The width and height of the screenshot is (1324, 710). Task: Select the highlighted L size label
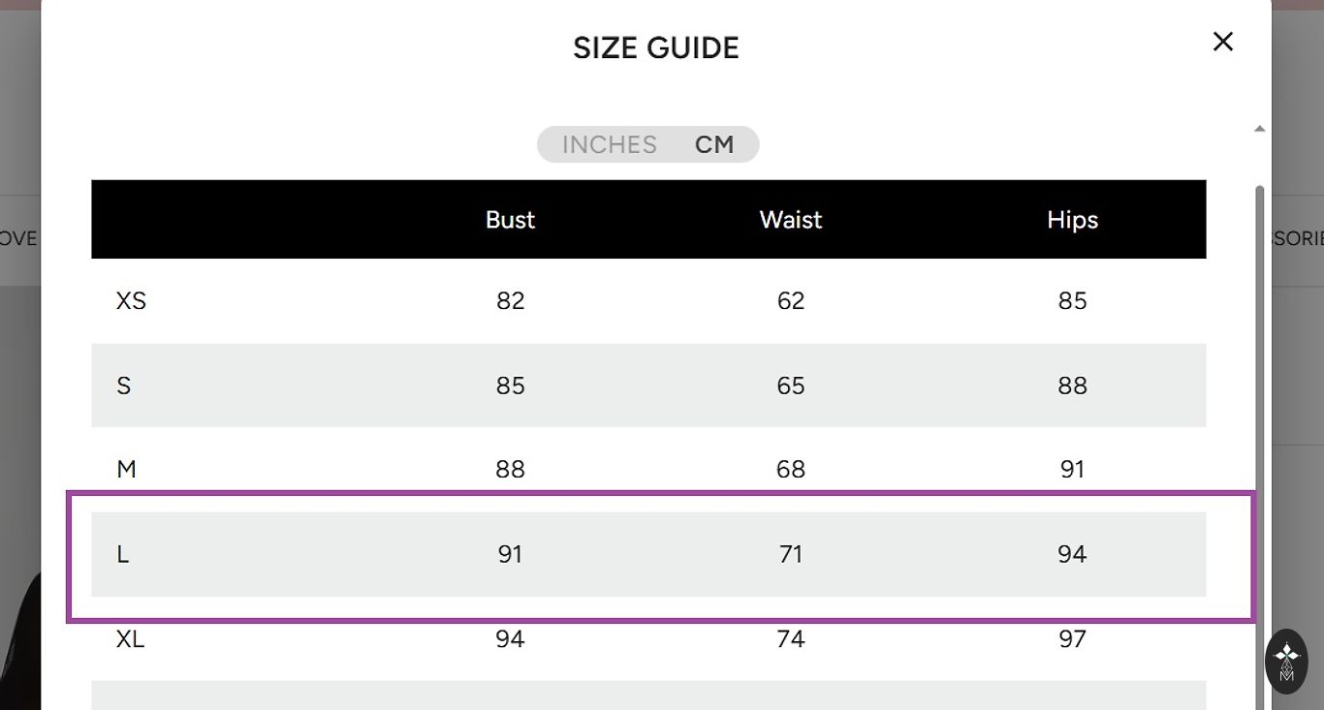tap(123, 554)
